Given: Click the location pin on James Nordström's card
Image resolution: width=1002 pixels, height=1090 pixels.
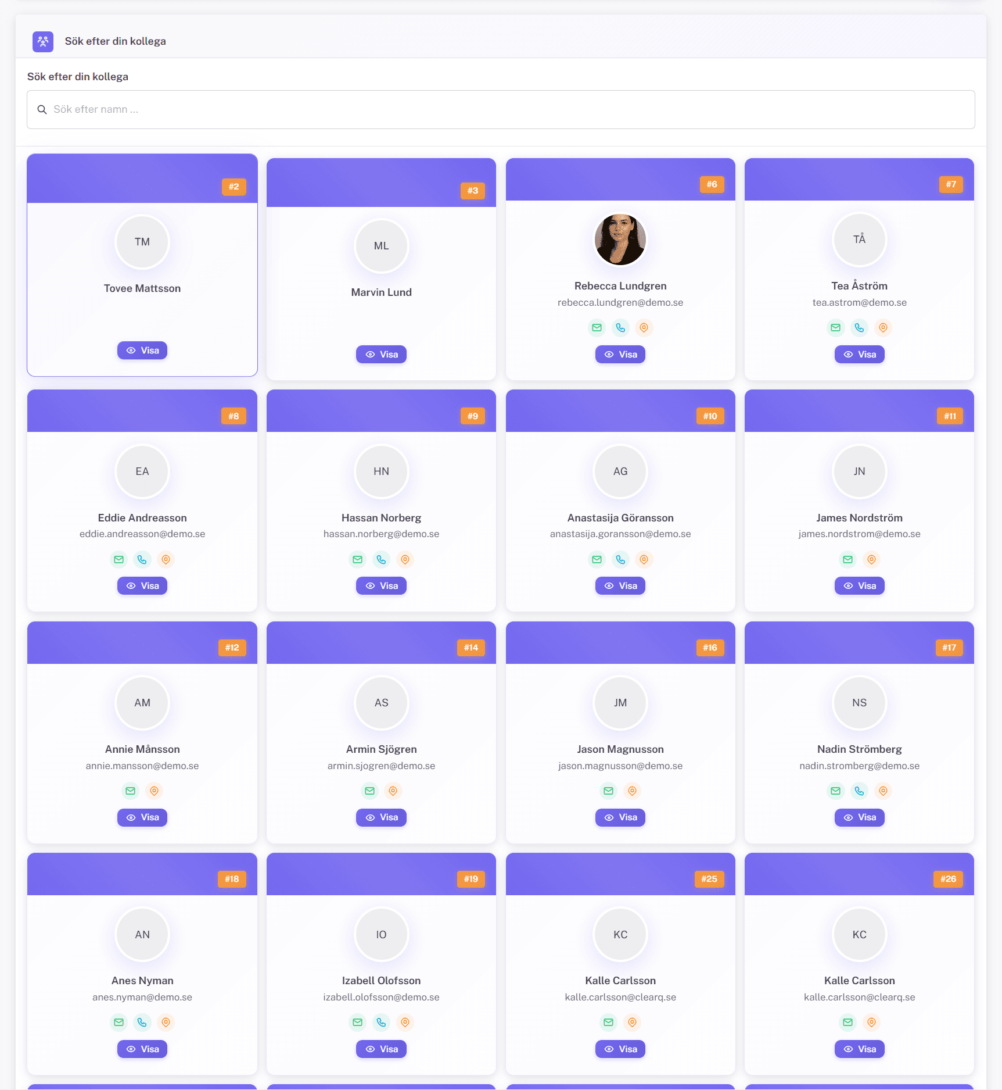Looking at the screenshot, I should (x=871, y=559).
